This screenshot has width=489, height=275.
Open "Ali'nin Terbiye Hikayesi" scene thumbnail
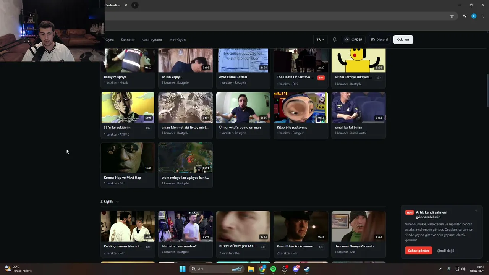[358, 60]
